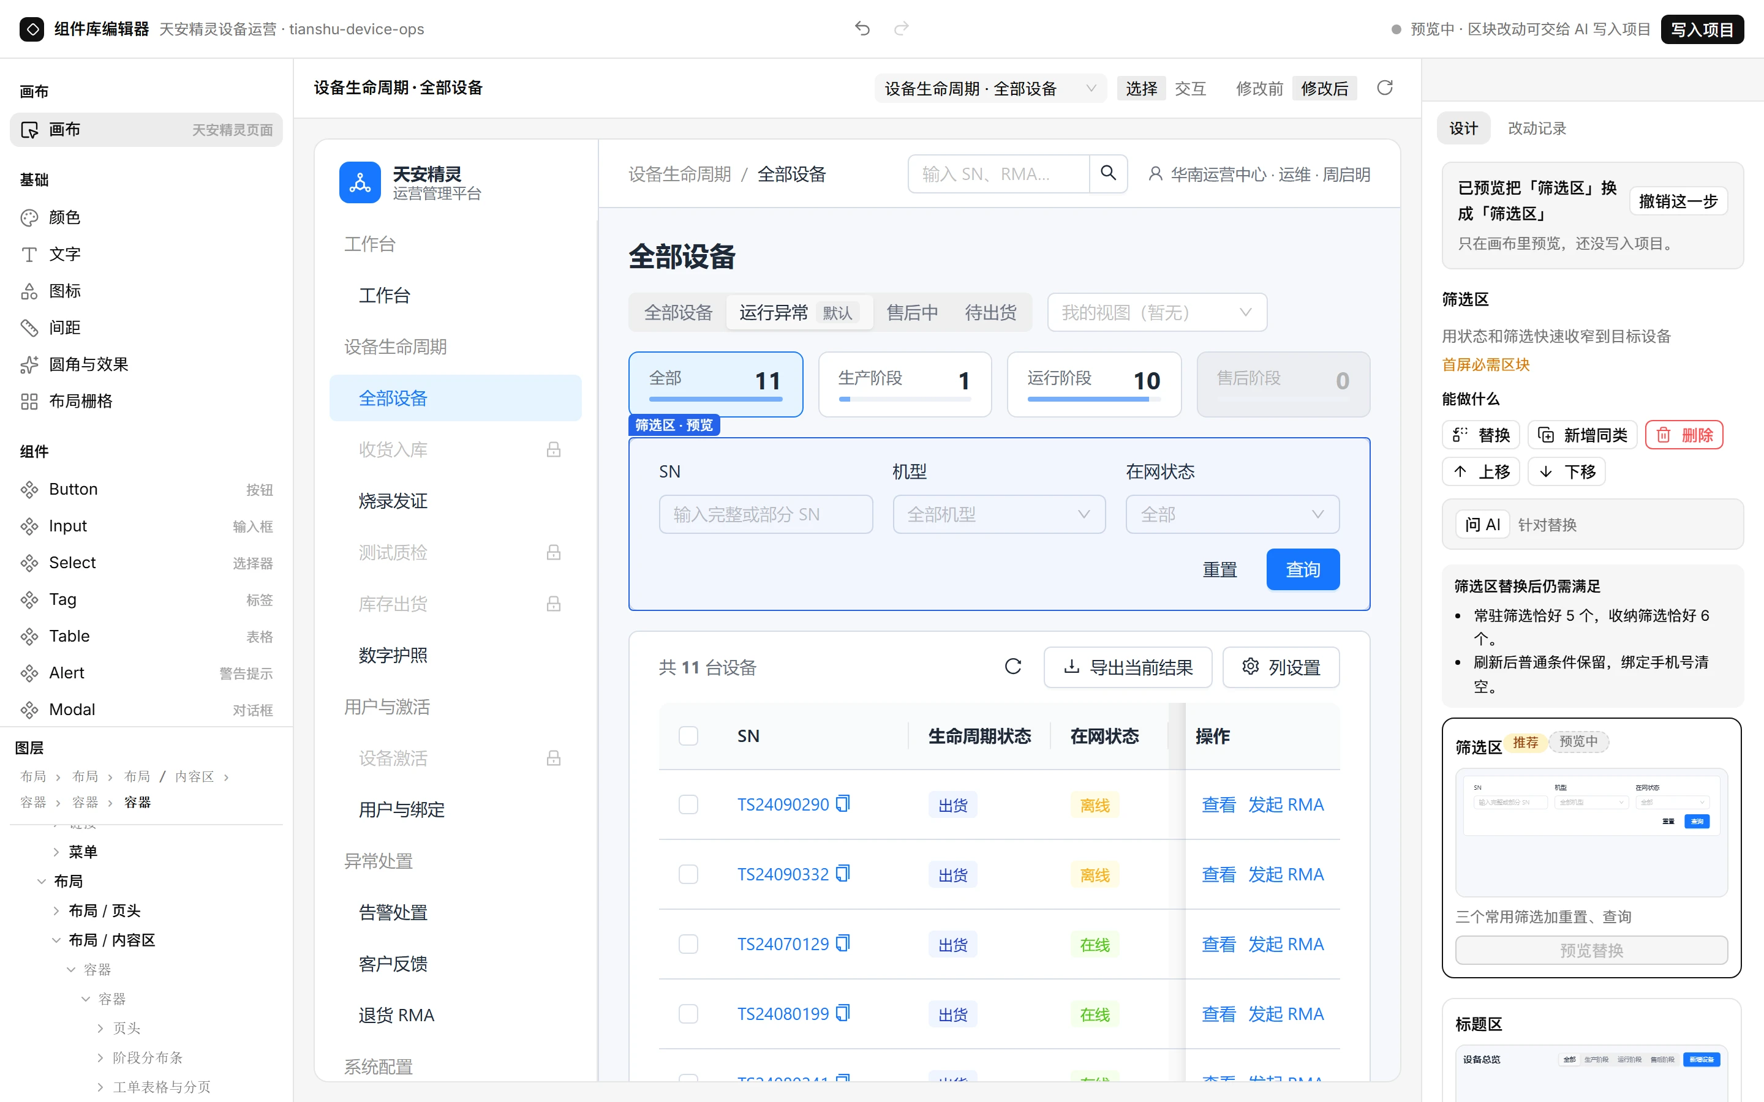Click the 生产阶段 progress card

[905, 385]
